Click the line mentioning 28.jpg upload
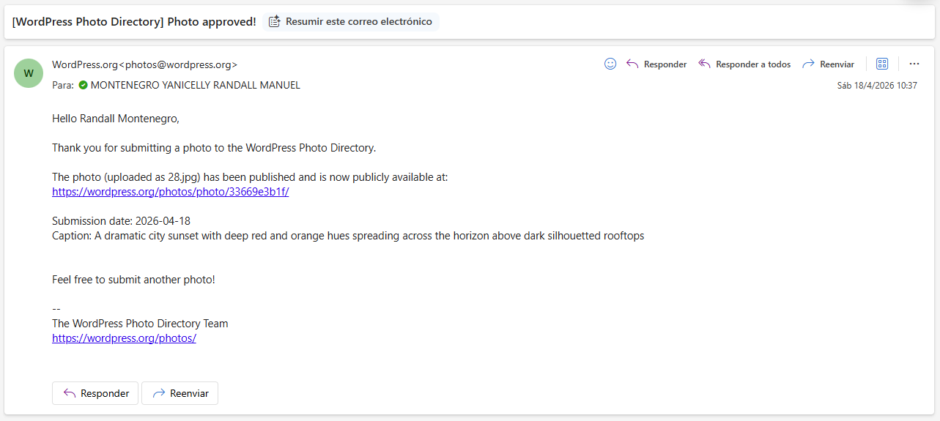This screenshot has width=940, height=421. (250, 177)
